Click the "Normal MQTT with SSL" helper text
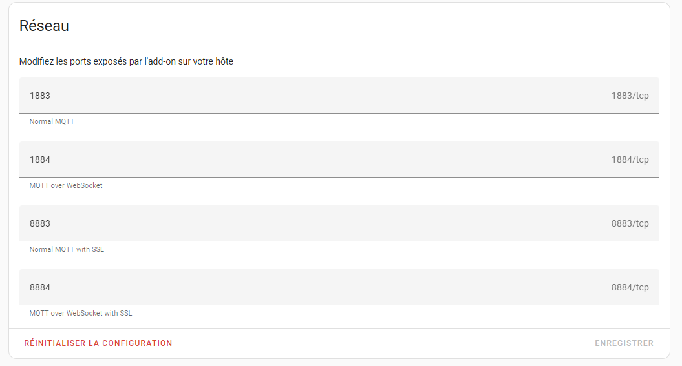Screen dimensions: 682x366 (x=67, y=249)
